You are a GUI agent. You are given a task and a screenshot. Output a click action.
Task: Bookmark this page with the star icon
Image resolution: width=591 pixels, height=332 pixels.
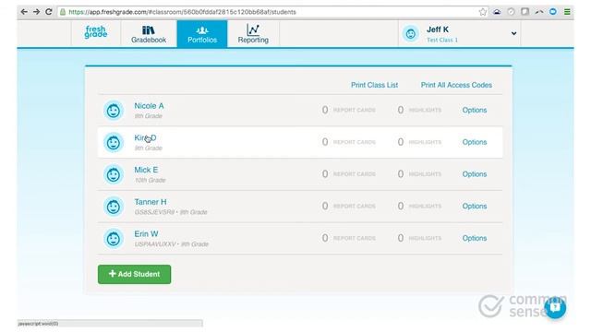coord(483,12)
